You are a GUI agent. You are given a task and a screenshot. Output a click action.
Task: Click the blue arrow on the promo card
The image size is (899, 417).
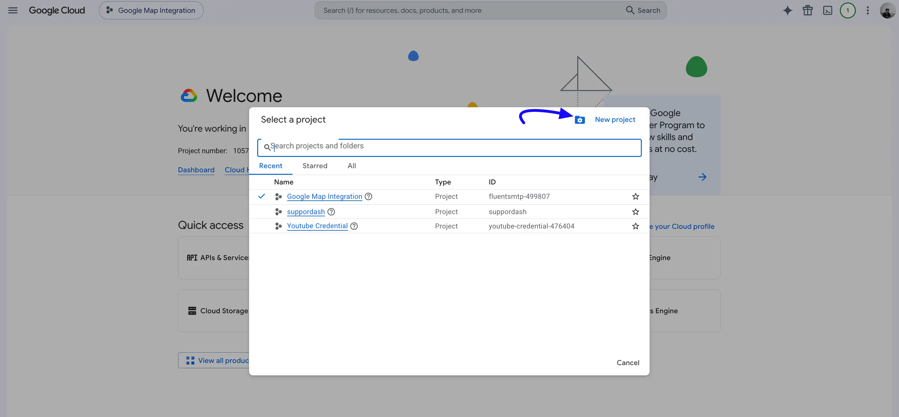click(x=702, y=177)
